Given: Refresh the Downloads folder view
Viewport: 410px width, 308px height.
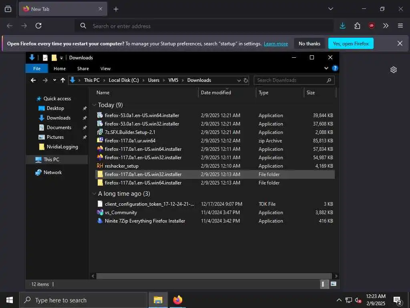Looking at the screenshot, I should [x=246, y=80].
